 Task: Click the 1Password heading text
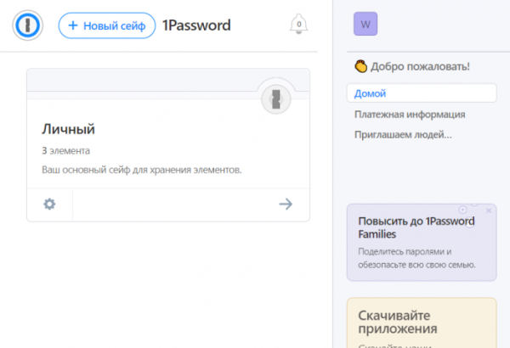tap(196, 25)
